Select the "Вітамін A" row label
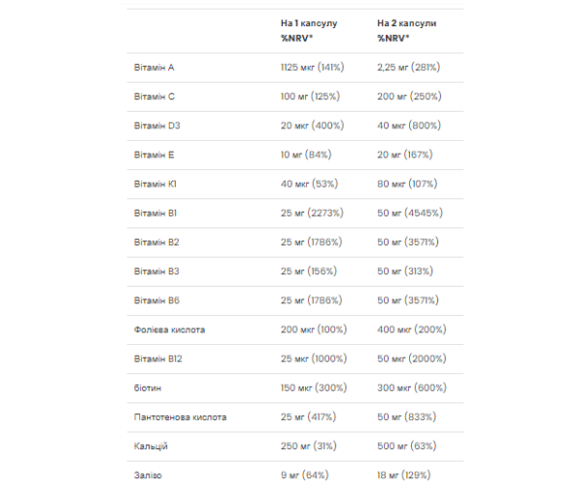The image size is (583, 486). coord(154,68)
